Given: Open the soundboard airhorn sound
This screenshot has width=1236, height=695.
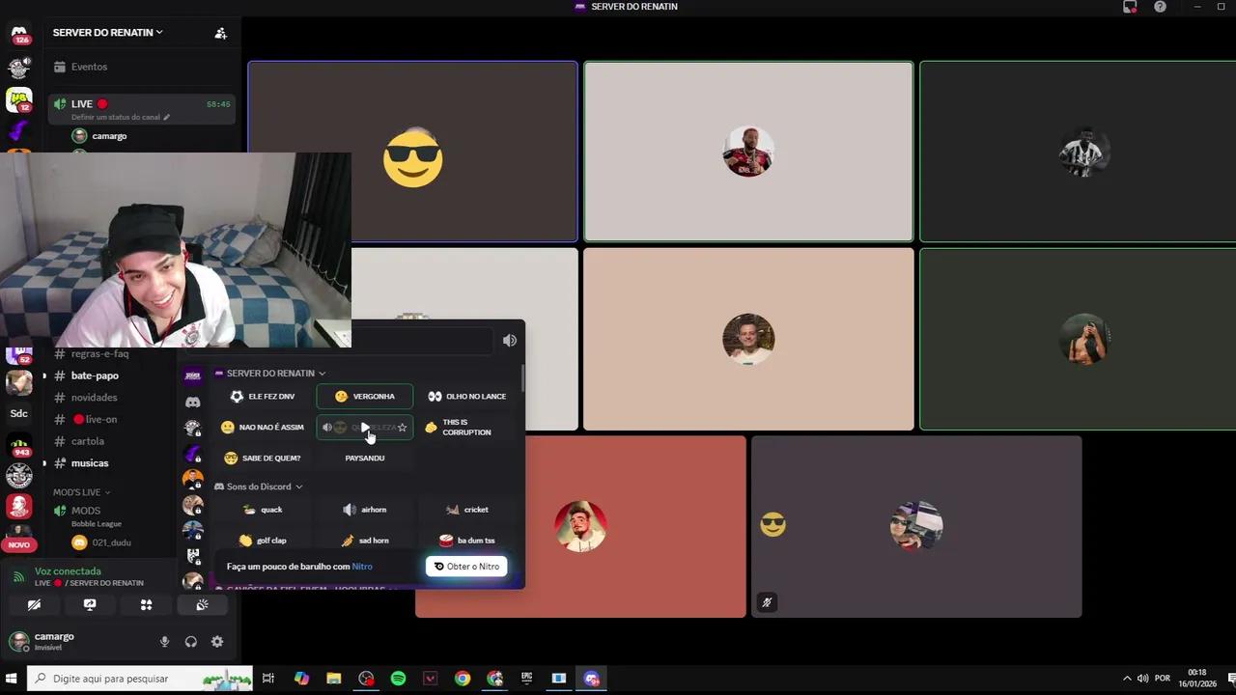Looking at the screenshot, I should (x=365, y=510).
